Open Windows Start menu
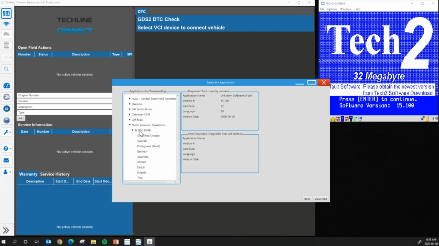 pos(4,242)
